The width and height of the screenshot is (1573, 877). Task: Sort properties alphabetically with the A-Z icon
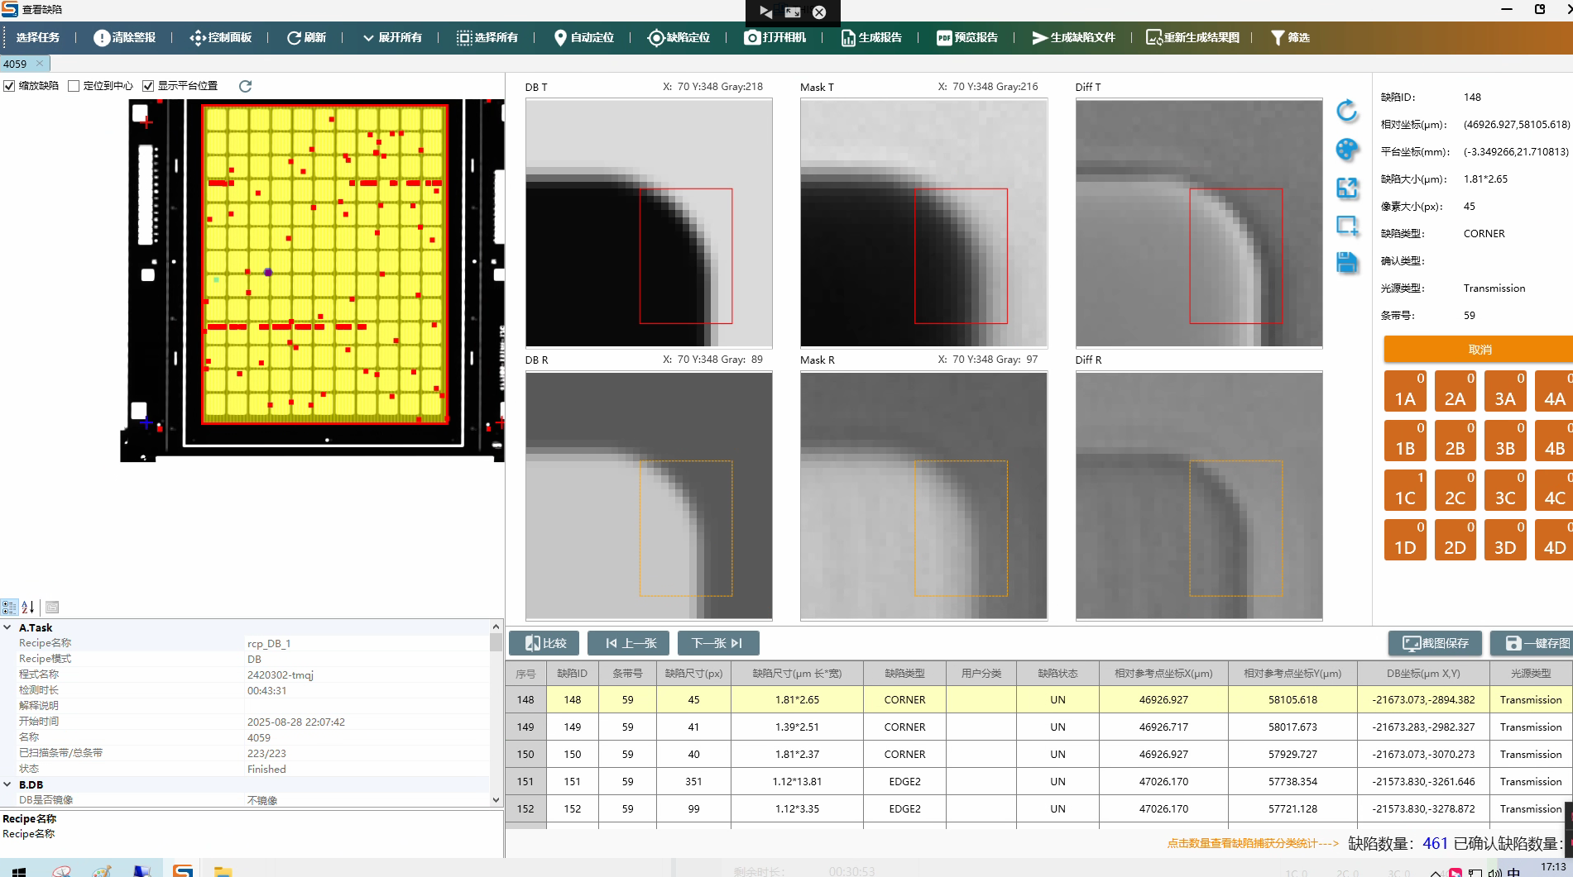tap(28, 608)
